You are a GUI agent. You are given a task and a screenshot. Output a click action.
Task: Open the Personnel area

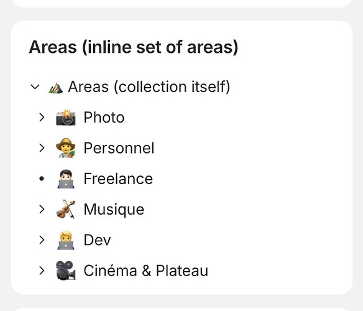click(119, 148)
